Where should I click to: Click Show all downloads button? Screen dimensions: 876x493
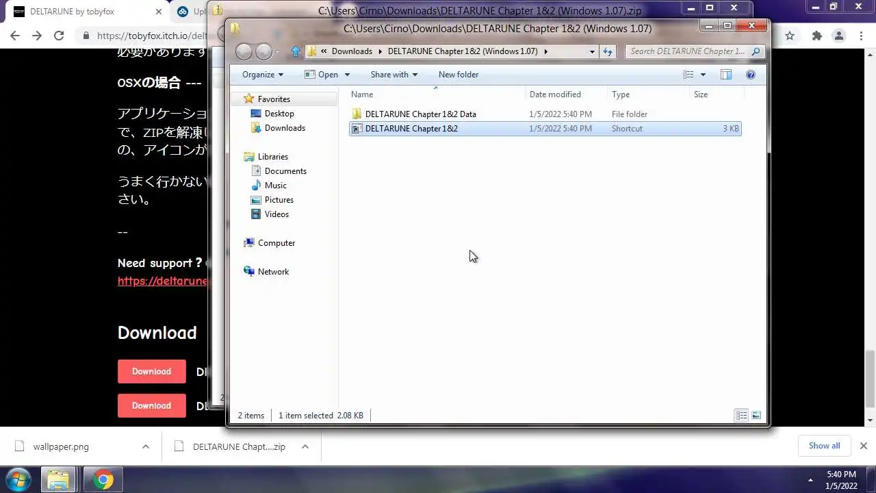pyautogui.click(x=824, y=446)
